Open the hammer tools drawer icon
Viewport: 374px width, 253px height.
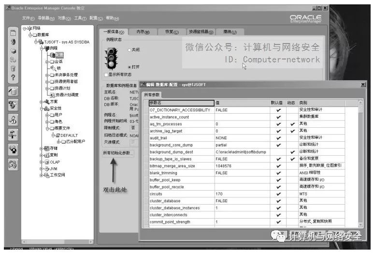tap(13, 134)
